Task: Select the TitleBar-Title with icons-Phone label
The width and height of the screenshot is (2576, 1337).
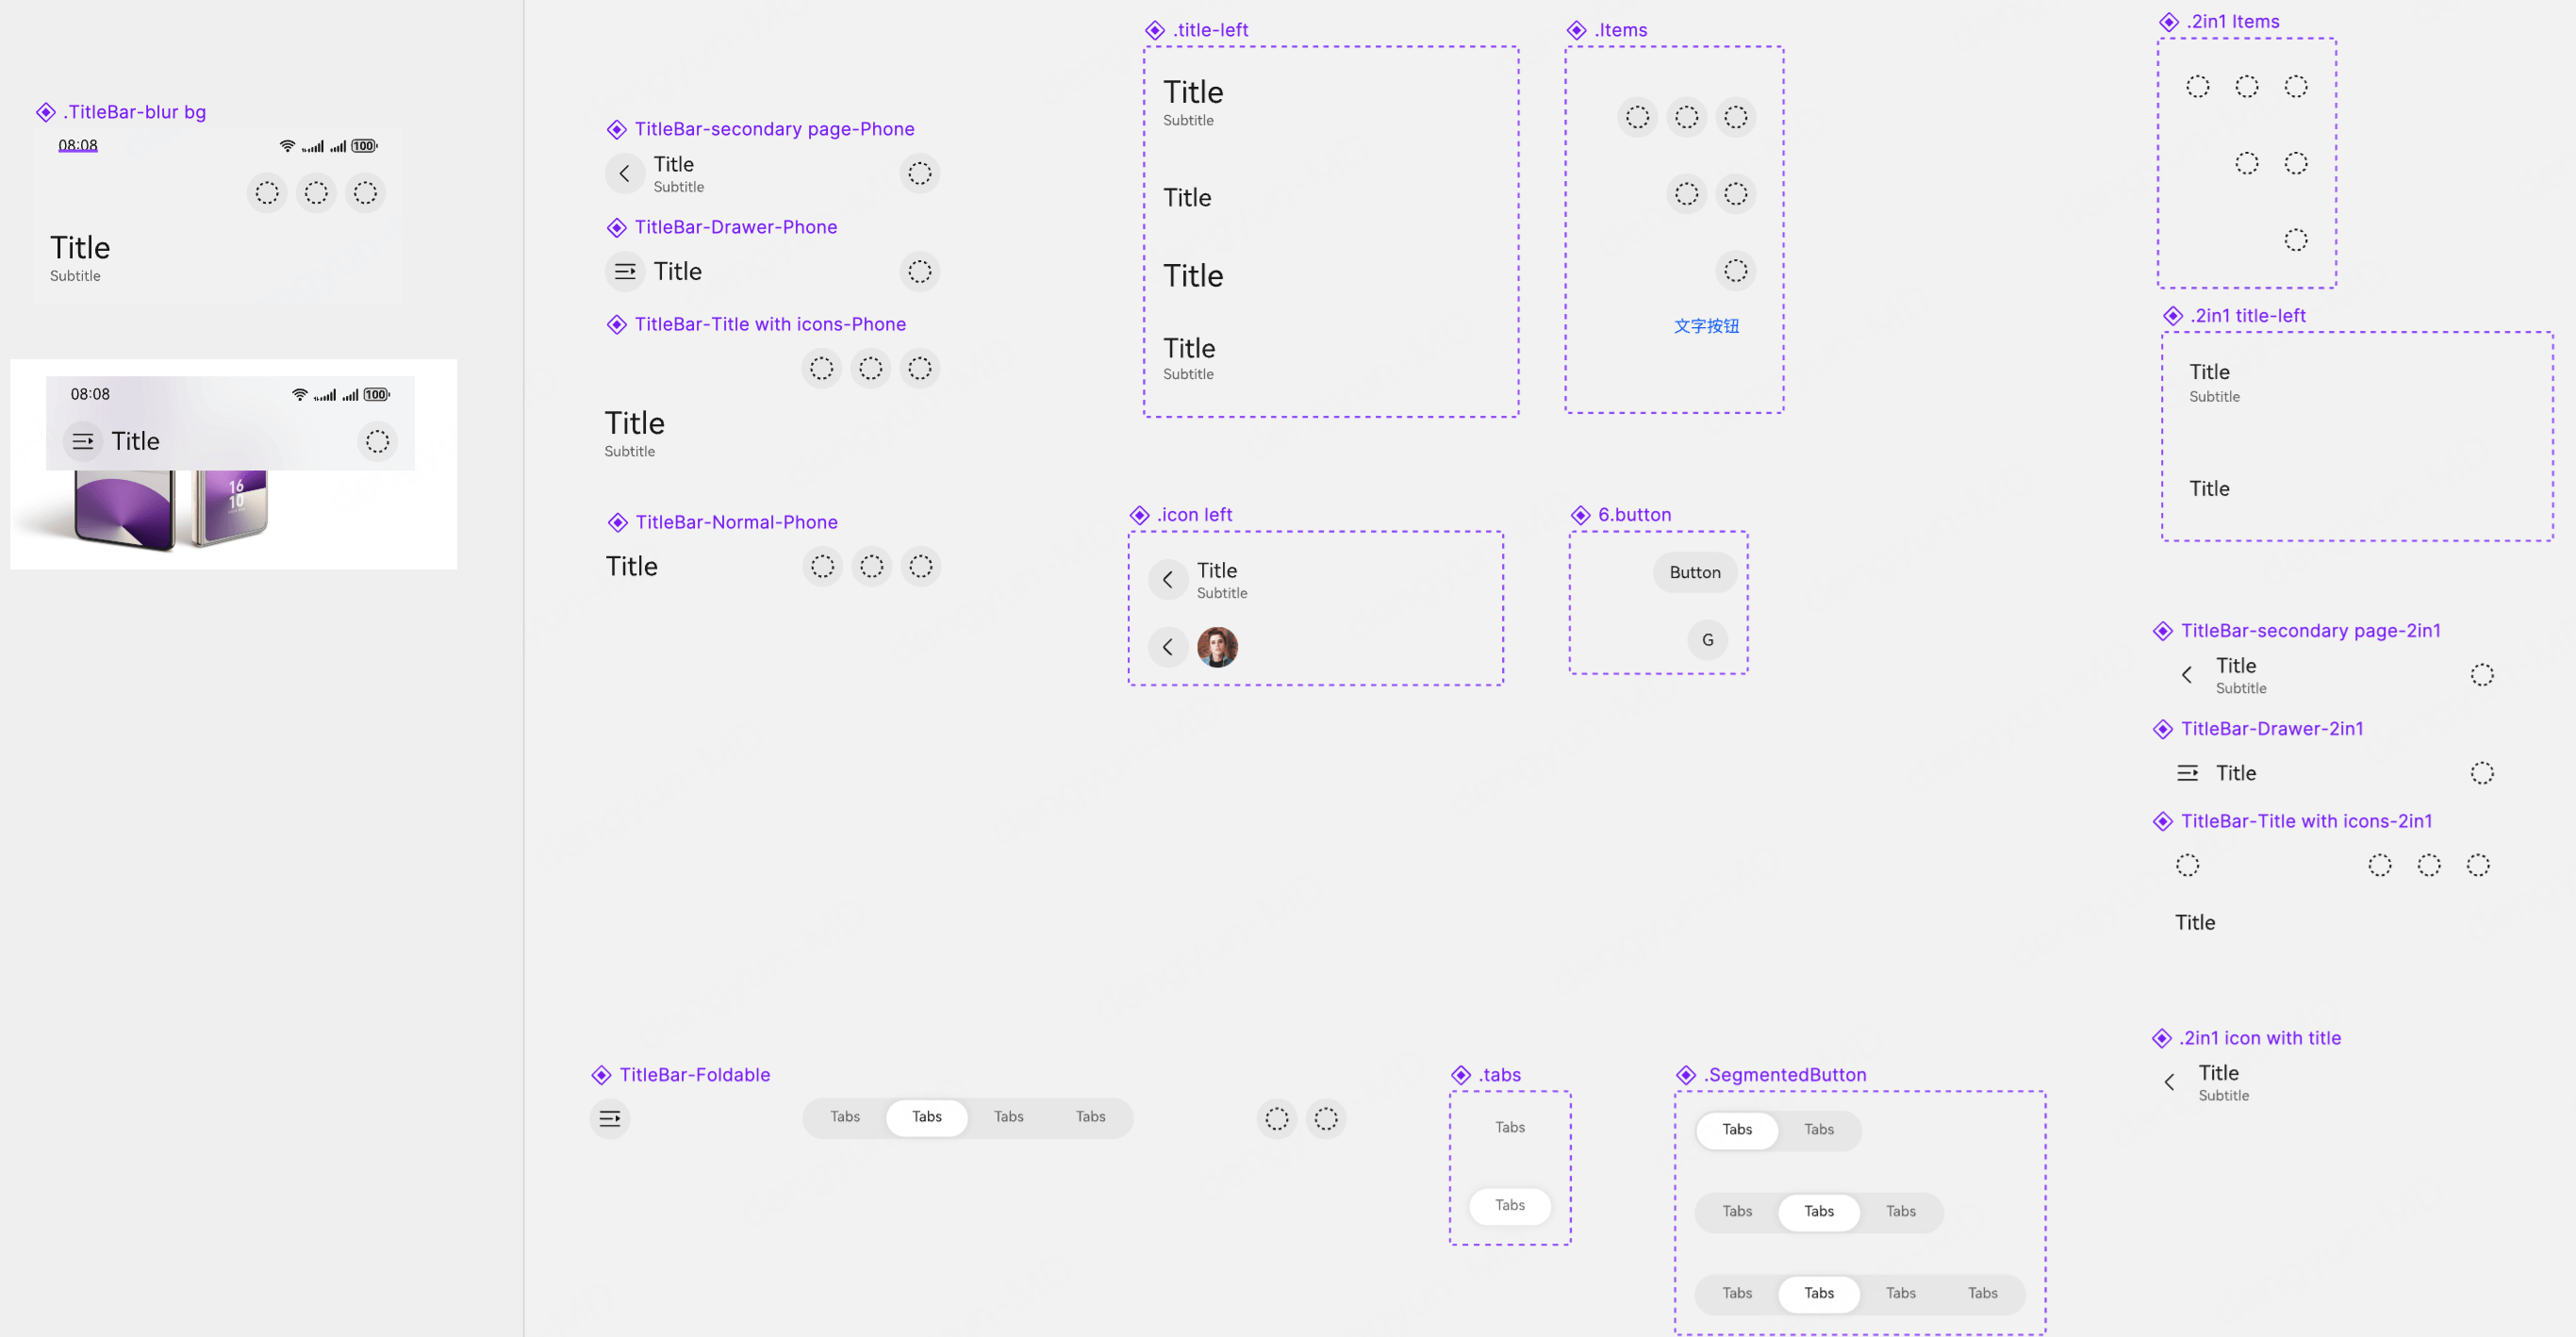Action: click(770, 324)
